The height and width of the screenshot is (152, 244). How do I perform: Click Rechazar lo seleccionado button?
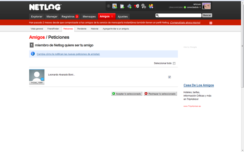point(160,94)
